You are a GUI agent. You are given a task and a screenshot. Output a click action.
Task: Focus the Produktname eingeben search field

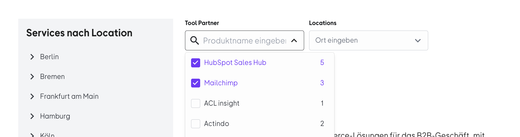(245, 41)
